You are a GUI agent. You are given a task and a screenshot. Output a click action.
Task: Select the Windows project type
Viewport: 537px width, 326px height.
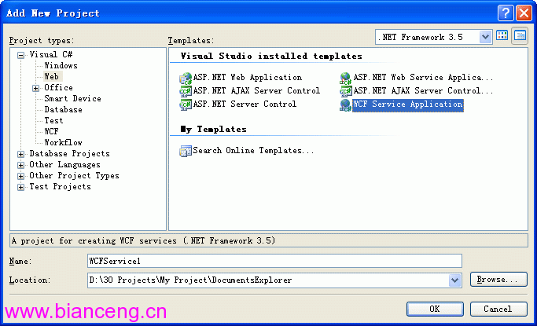pos(61,65)
